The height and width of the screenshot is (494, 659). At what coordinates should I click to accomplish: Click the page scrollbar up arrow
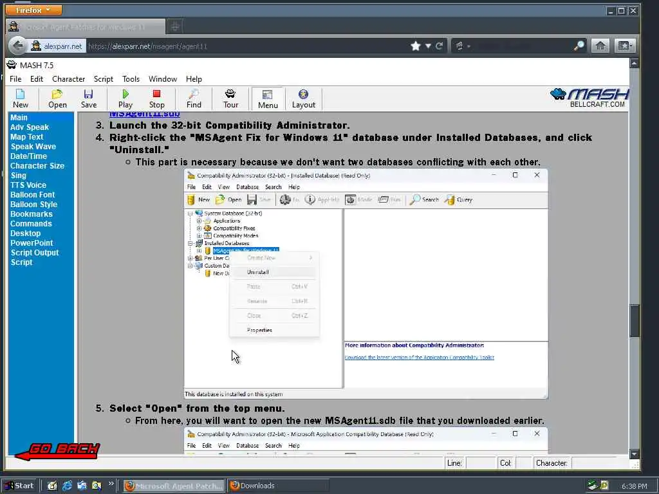click(634, 64)
